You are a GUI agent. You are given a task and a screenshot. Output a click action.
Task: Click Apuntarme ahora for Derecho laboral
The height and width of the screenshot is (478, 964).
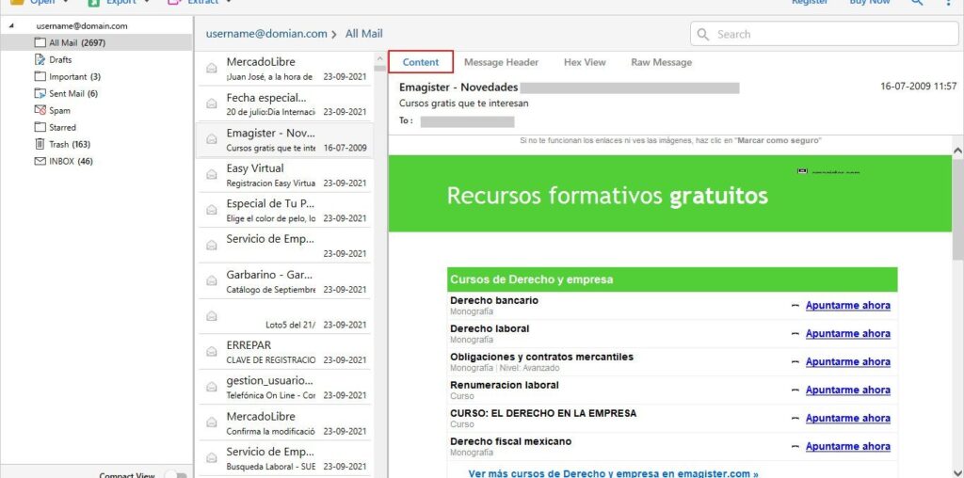point(848,334)
